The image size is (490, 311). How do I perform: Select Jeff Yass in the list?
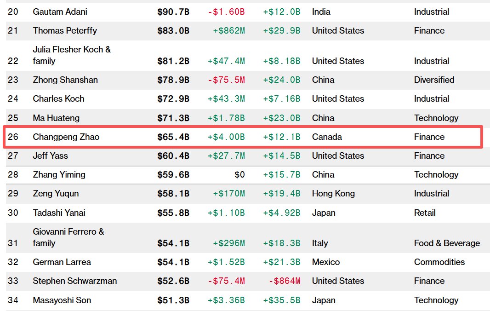click(x=50, y=155)
